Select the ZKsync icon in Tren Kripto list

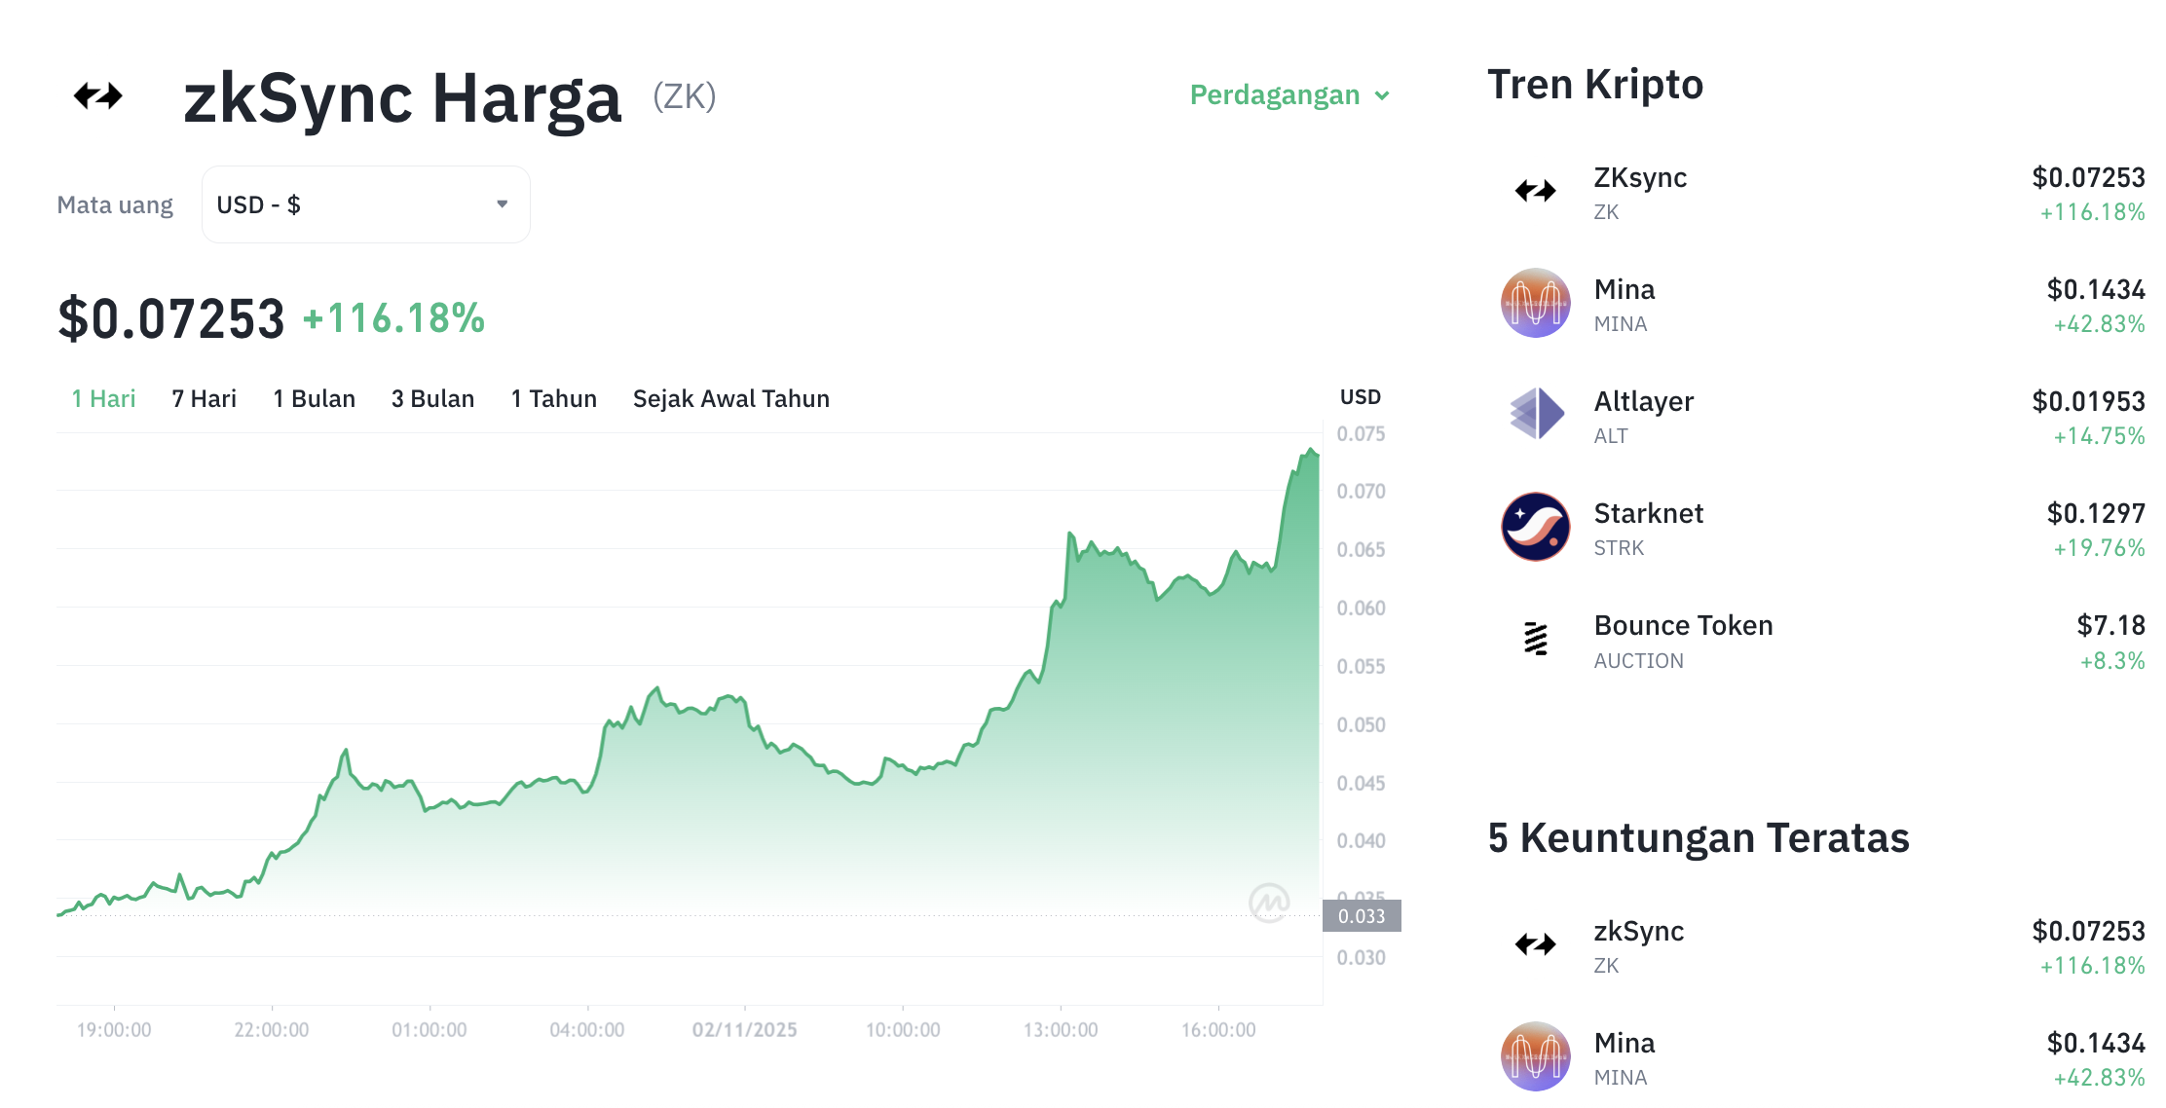tap(1535, 192)
